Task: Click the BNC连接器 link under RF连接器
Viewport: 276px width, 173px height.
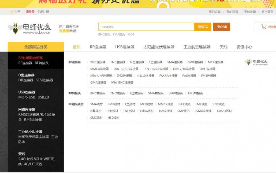Action: click(x=98, y=62)
